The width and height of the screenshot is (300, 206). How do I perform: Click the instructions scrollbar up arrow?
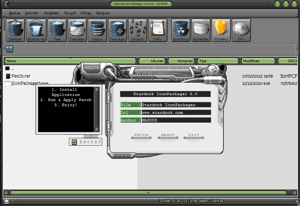point(96,89)
